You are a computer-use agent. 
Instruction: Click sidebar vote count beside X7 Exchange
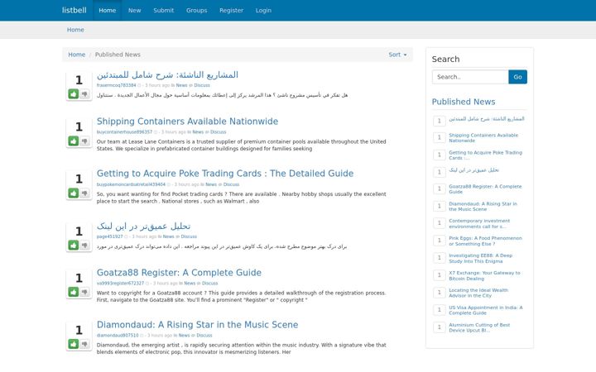click(440, 275)
